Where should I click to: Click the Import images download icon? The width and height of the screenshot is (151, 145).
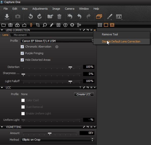tap(7, 17)
